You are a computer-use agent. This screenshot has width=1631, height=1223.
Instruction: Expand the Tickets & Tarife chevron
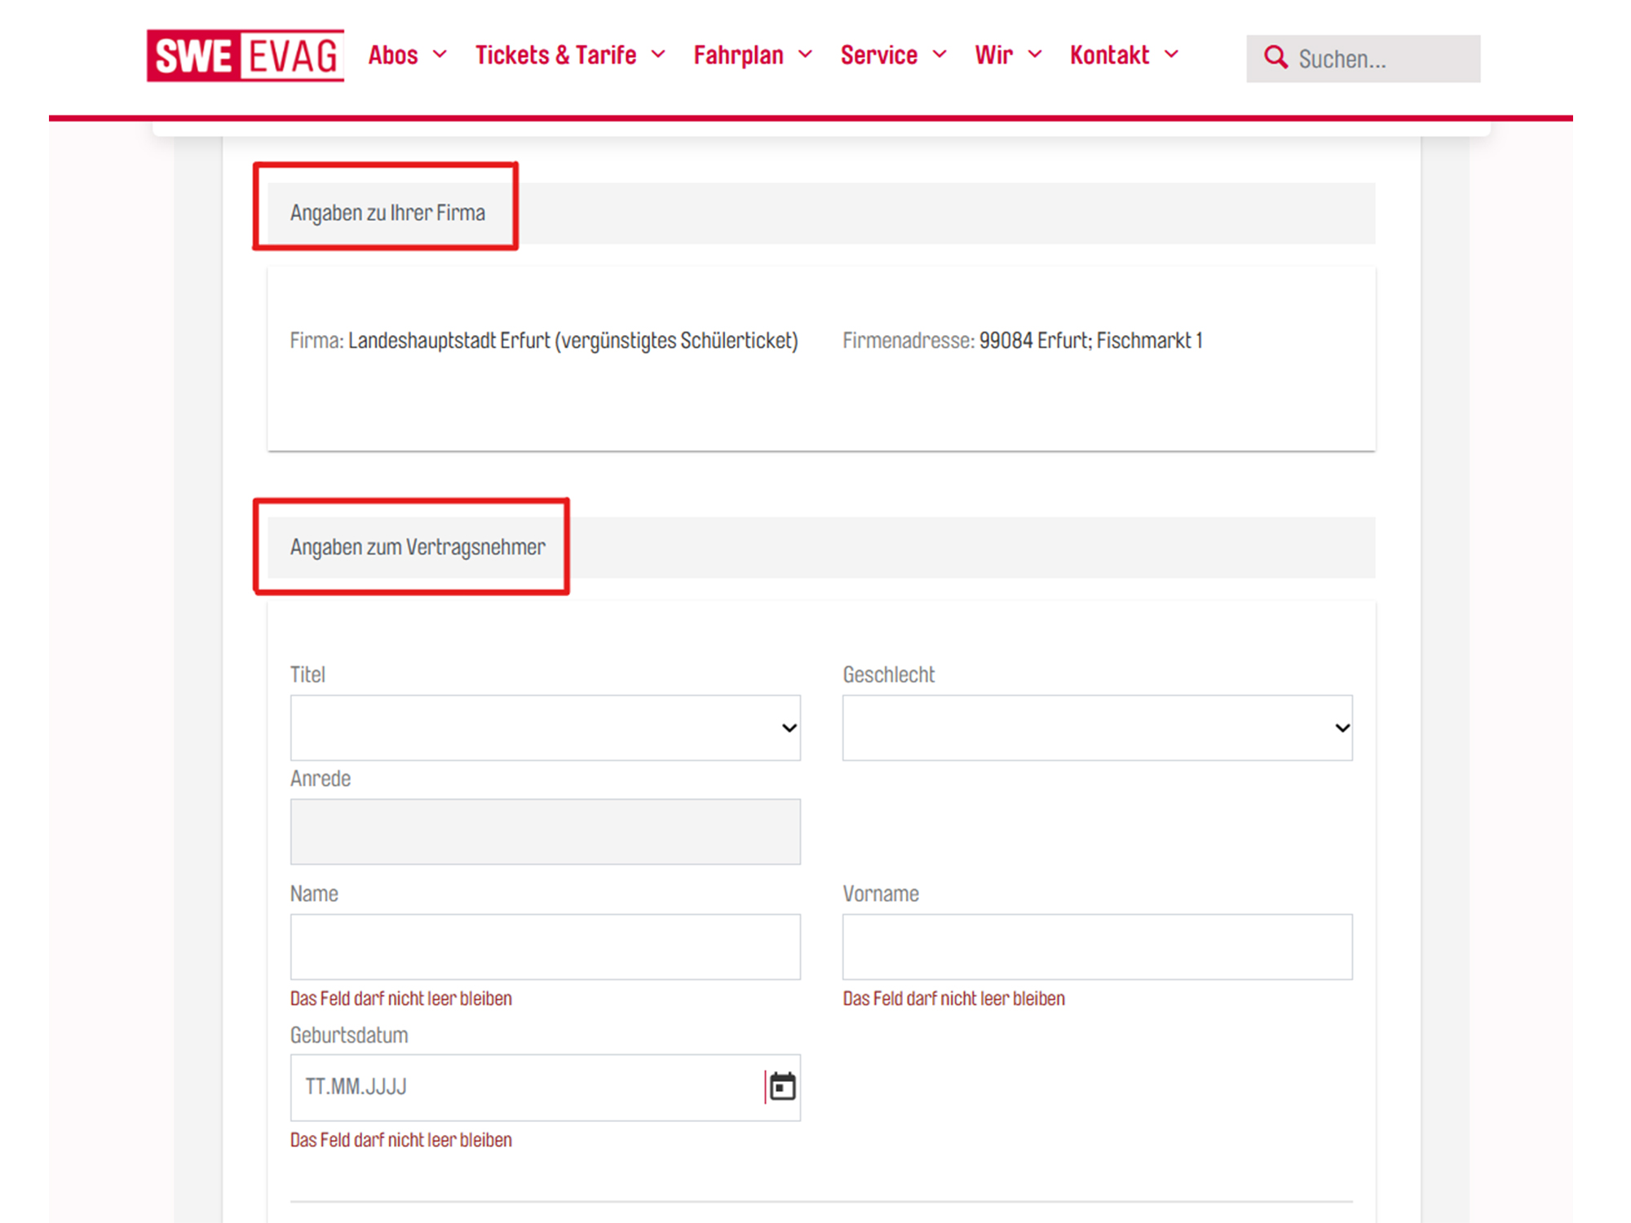(x=658, y=55)
